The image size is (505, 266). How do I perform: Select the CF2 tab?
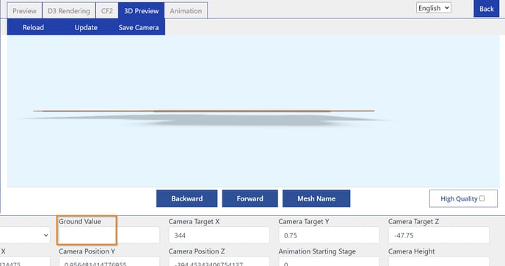(x=107, y=10)
